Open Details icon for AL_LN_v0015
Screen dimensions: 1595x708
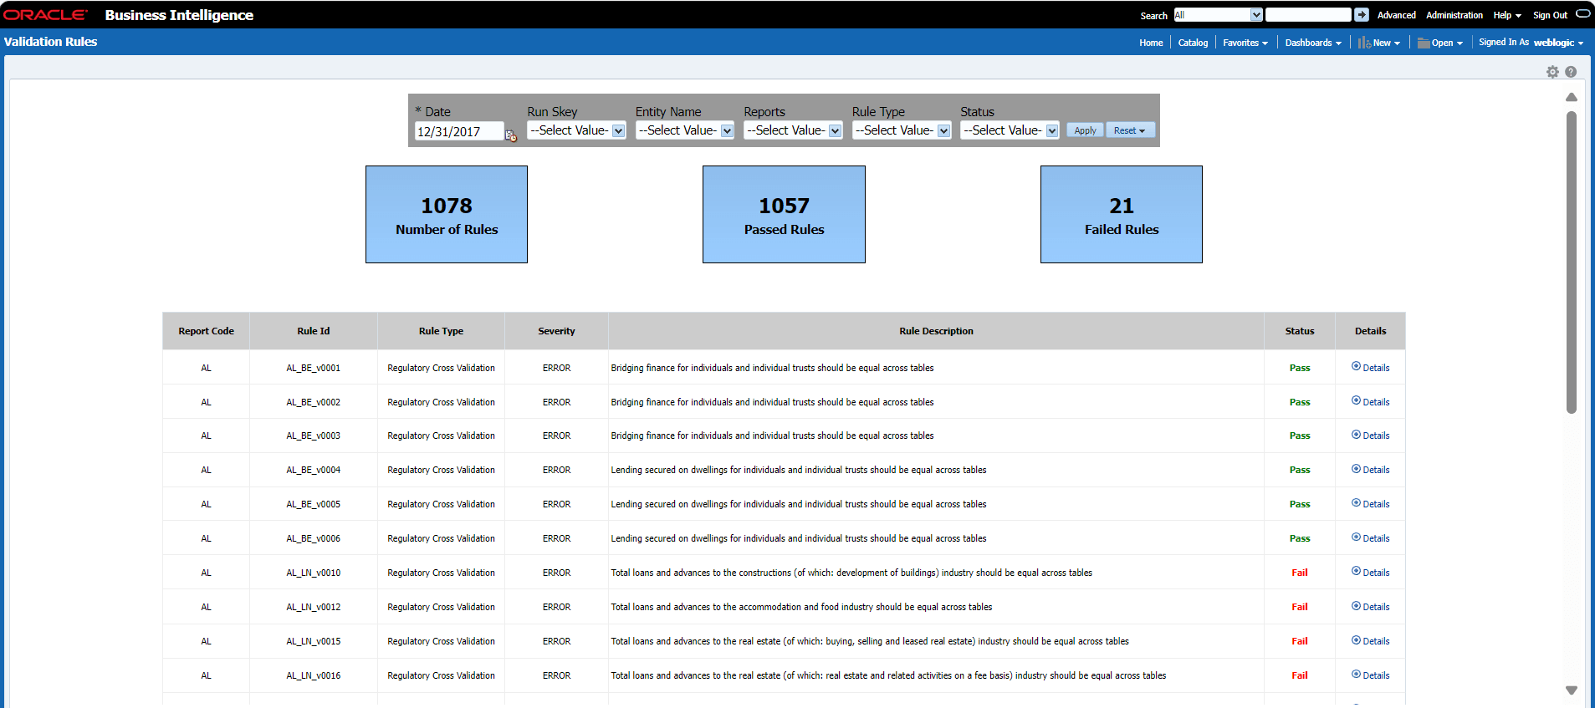1356,639
